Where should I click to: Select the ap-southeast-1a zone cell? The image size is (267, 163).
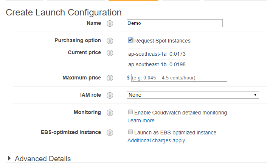coord(147,54)
